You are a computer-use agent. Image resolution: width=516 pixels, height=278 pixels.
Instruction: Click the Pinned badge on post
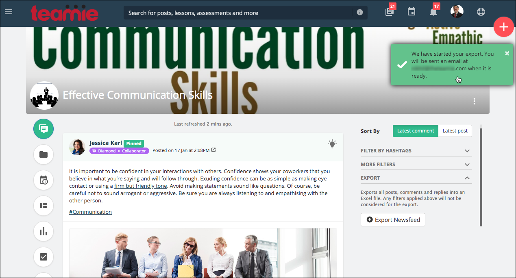[134, 143]
